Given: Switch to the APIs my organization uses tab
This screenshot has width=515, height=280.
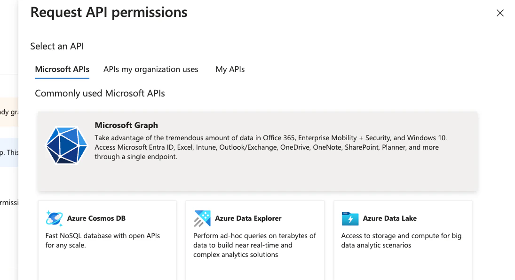Looking at the screenshot, I should click(151, 69).
